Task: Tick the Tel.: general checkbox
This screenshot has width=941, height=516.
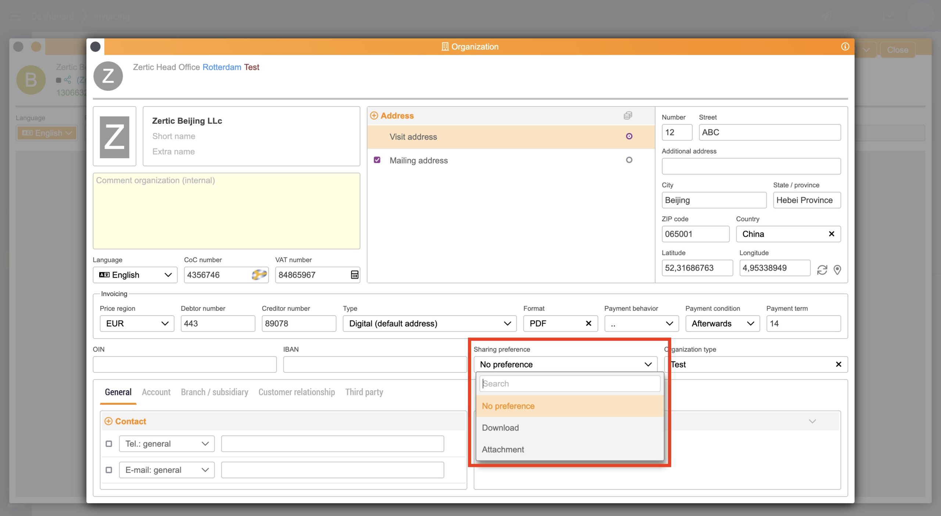Action: pos(109,444)
